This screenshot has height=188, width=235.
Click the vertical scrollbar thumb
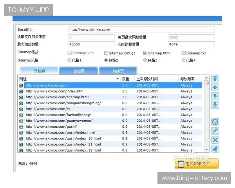tap(206, 83)
